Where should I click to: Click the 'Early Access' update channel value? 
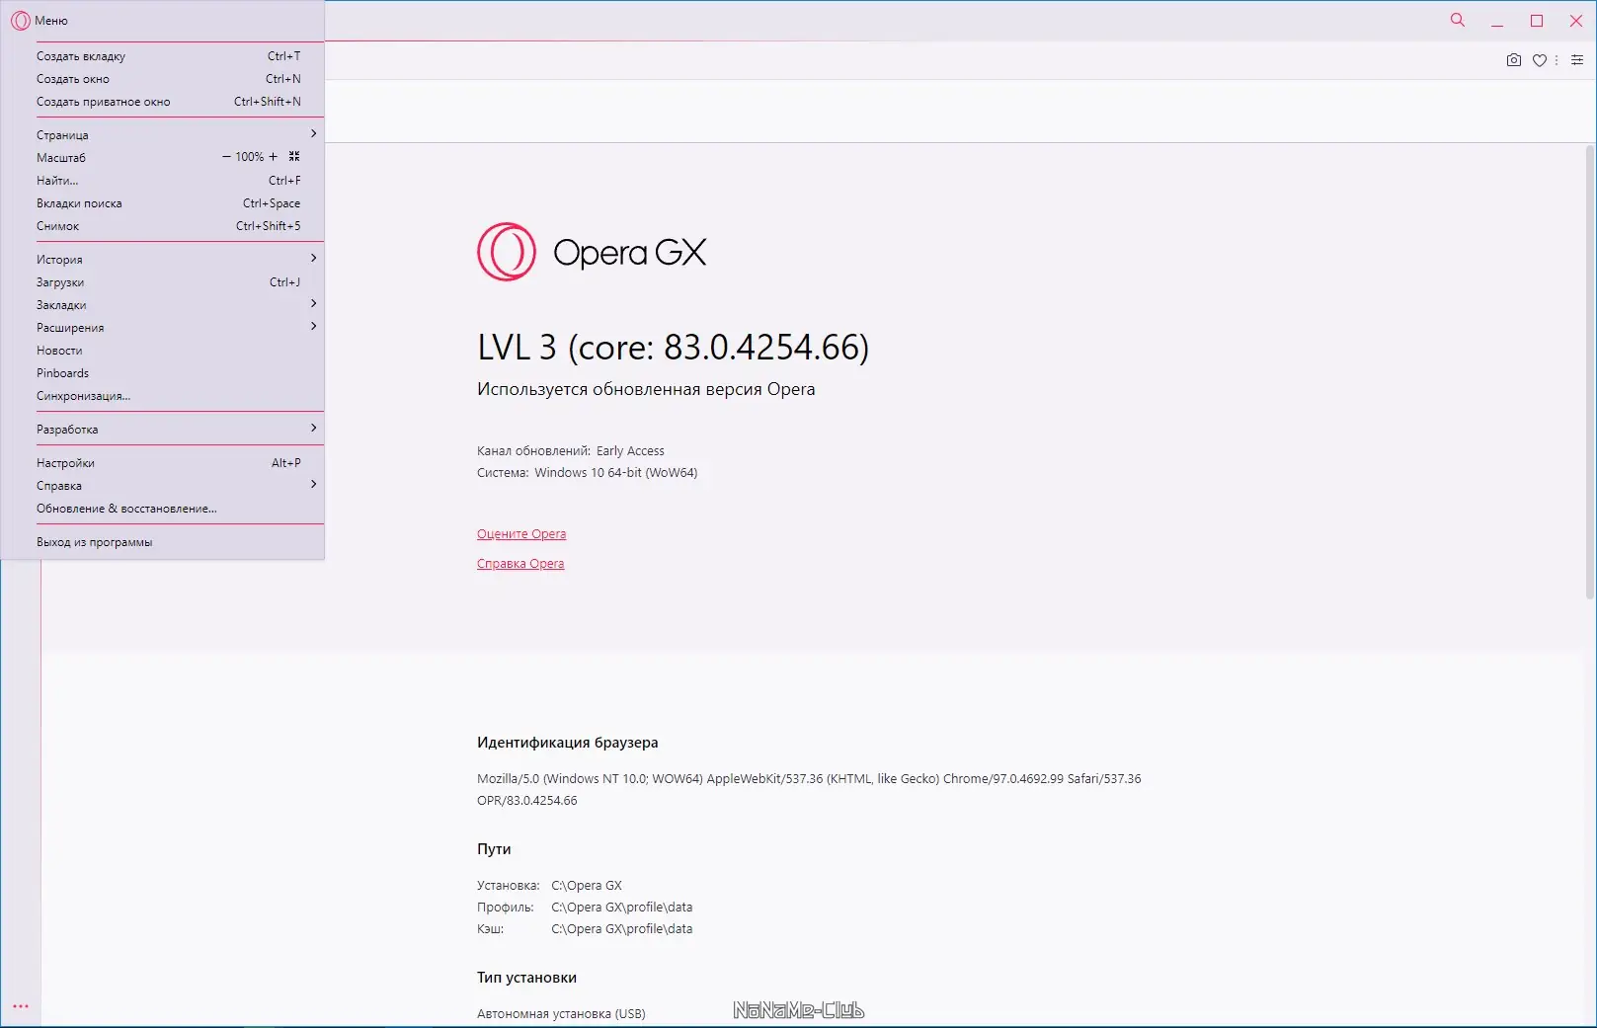(630, 451)
